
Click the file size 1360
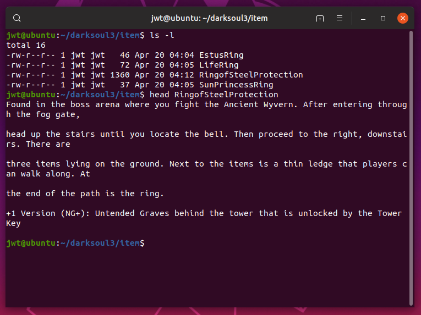coord(120,75)
